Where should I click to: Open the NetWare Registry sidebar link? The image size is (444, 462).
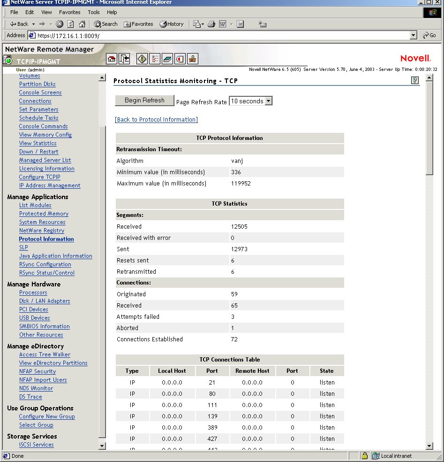click(x=42, y=231)
